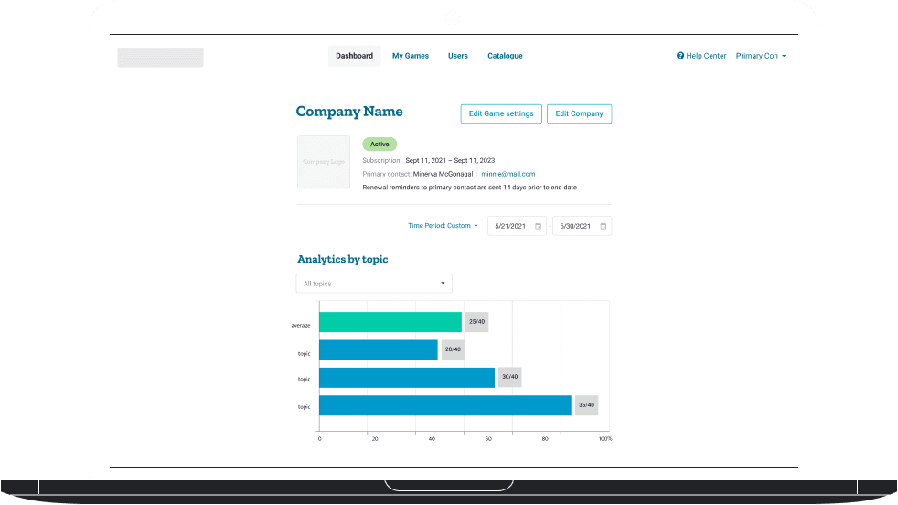This screenshot has width=898, height=505.
Task: Click the 5/30/2021 end date field
Action: click(x=582, y=226)
